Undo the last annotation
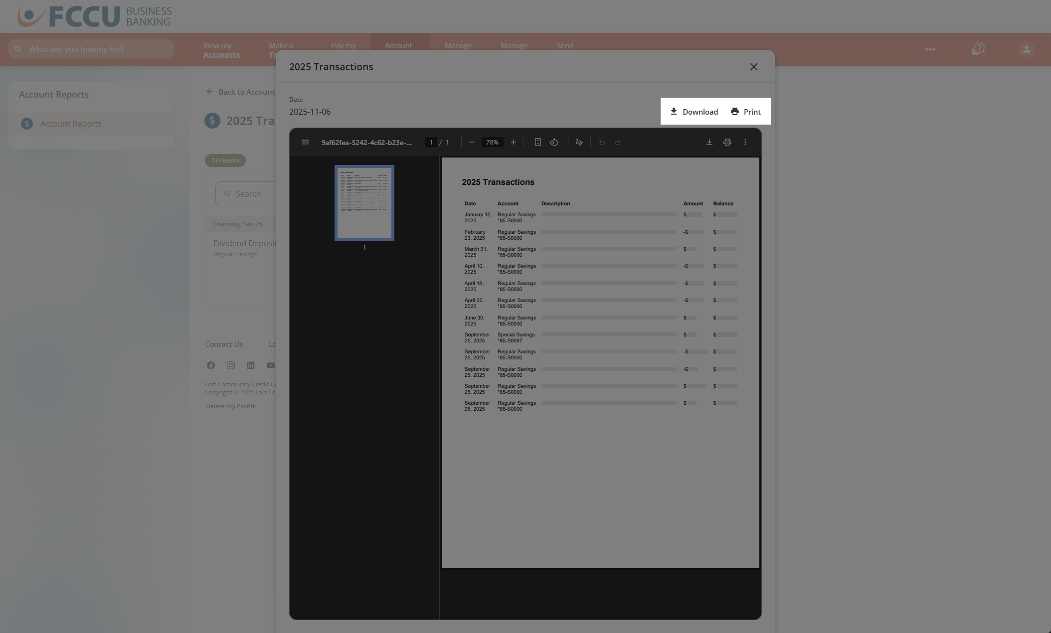The width and height of the screenshot is (1051, 633). [x=602, y=142]
